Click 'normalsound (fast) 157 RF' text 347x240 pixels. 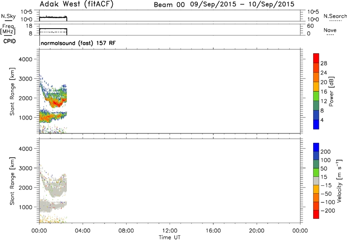click(x=78, y=43)
